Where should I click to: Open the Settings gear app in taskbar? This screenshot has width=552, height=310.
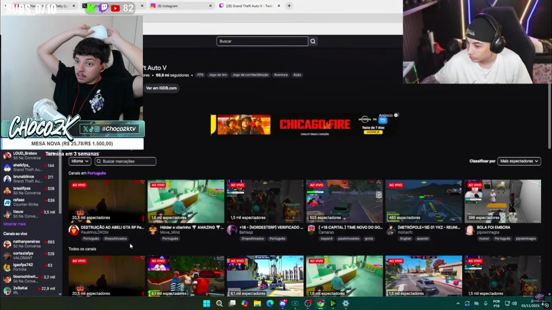click(x=345, y=304)
